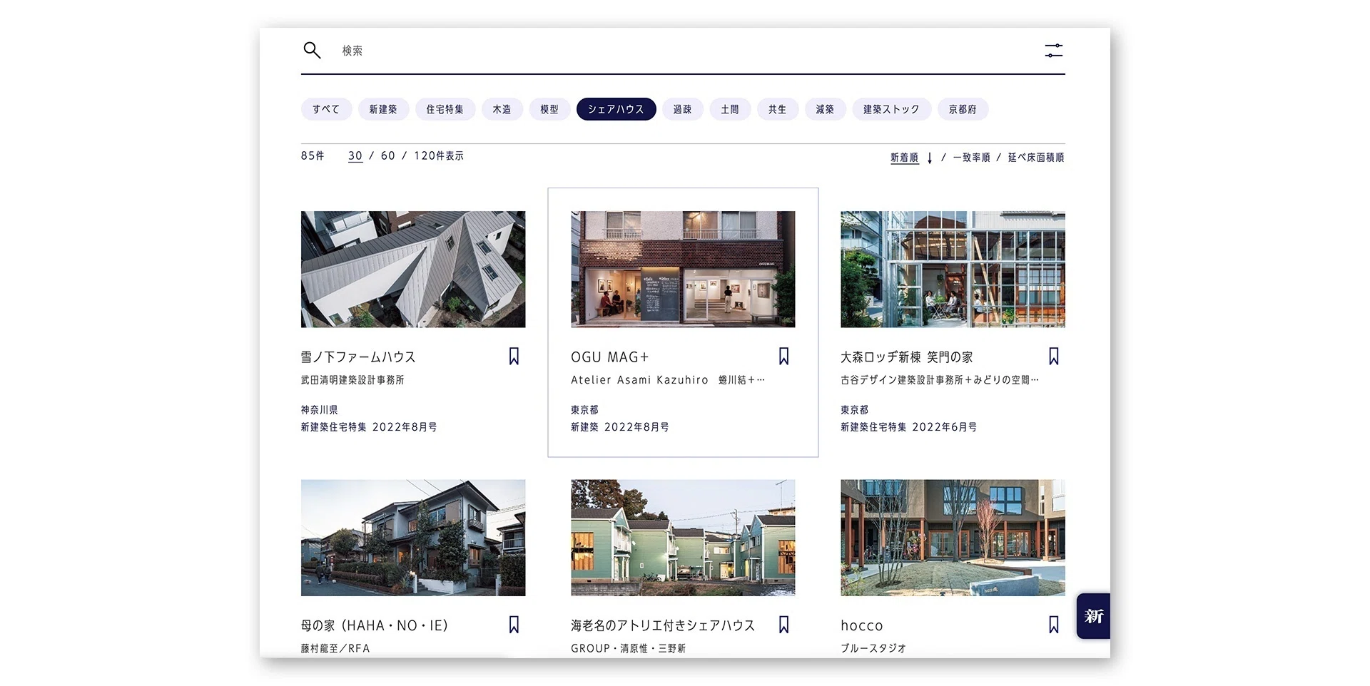Select the 過疎 filter tag

682,109
